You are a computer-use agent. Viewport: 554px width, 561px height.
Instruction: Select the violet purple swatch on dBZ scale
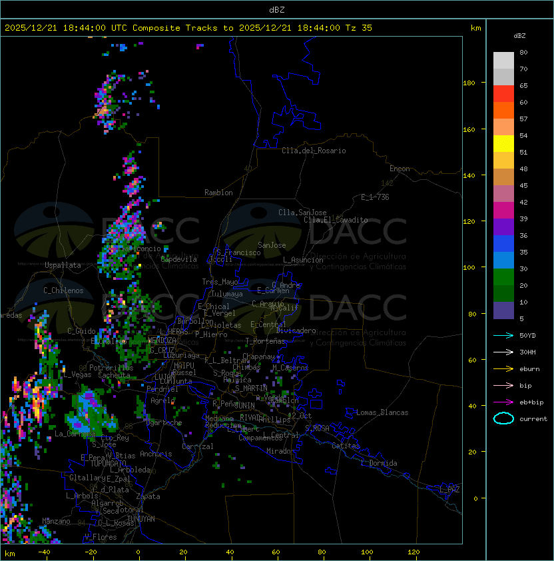click(503, 227)
